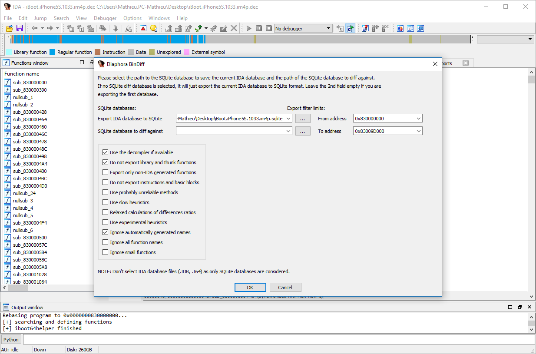Click the red warning triangle toolbar icon

[x=143, y=28]
